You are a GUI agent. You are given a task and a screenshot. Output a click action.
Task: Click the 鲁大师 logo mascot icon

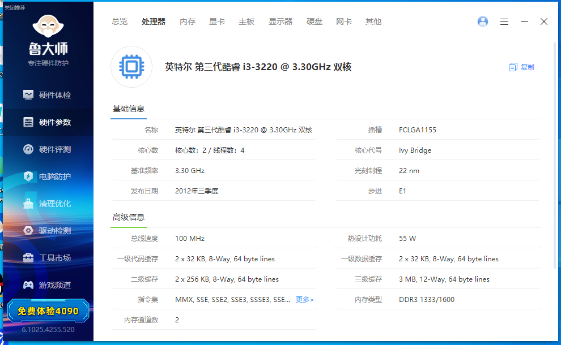(48, 26)
